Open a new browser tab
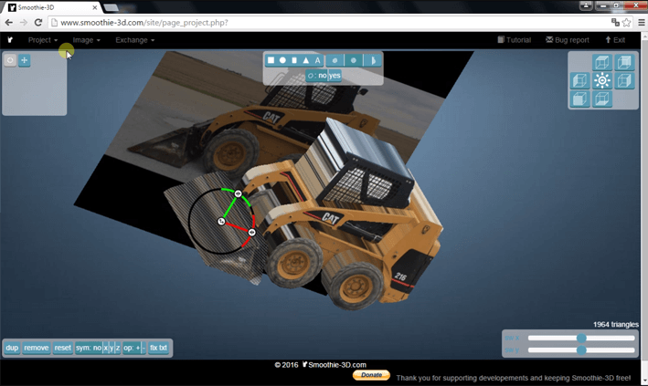This screenshot has height=386, width=648. click(x=111, y=7)
